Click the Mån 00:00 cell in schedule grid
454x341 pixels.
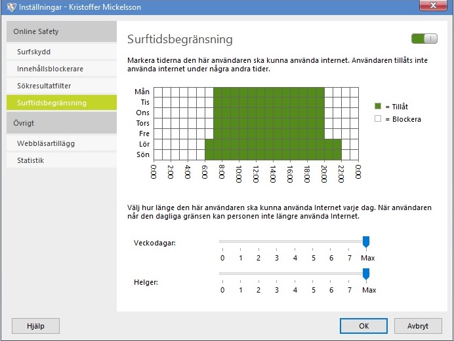click(x=157, y=92)
